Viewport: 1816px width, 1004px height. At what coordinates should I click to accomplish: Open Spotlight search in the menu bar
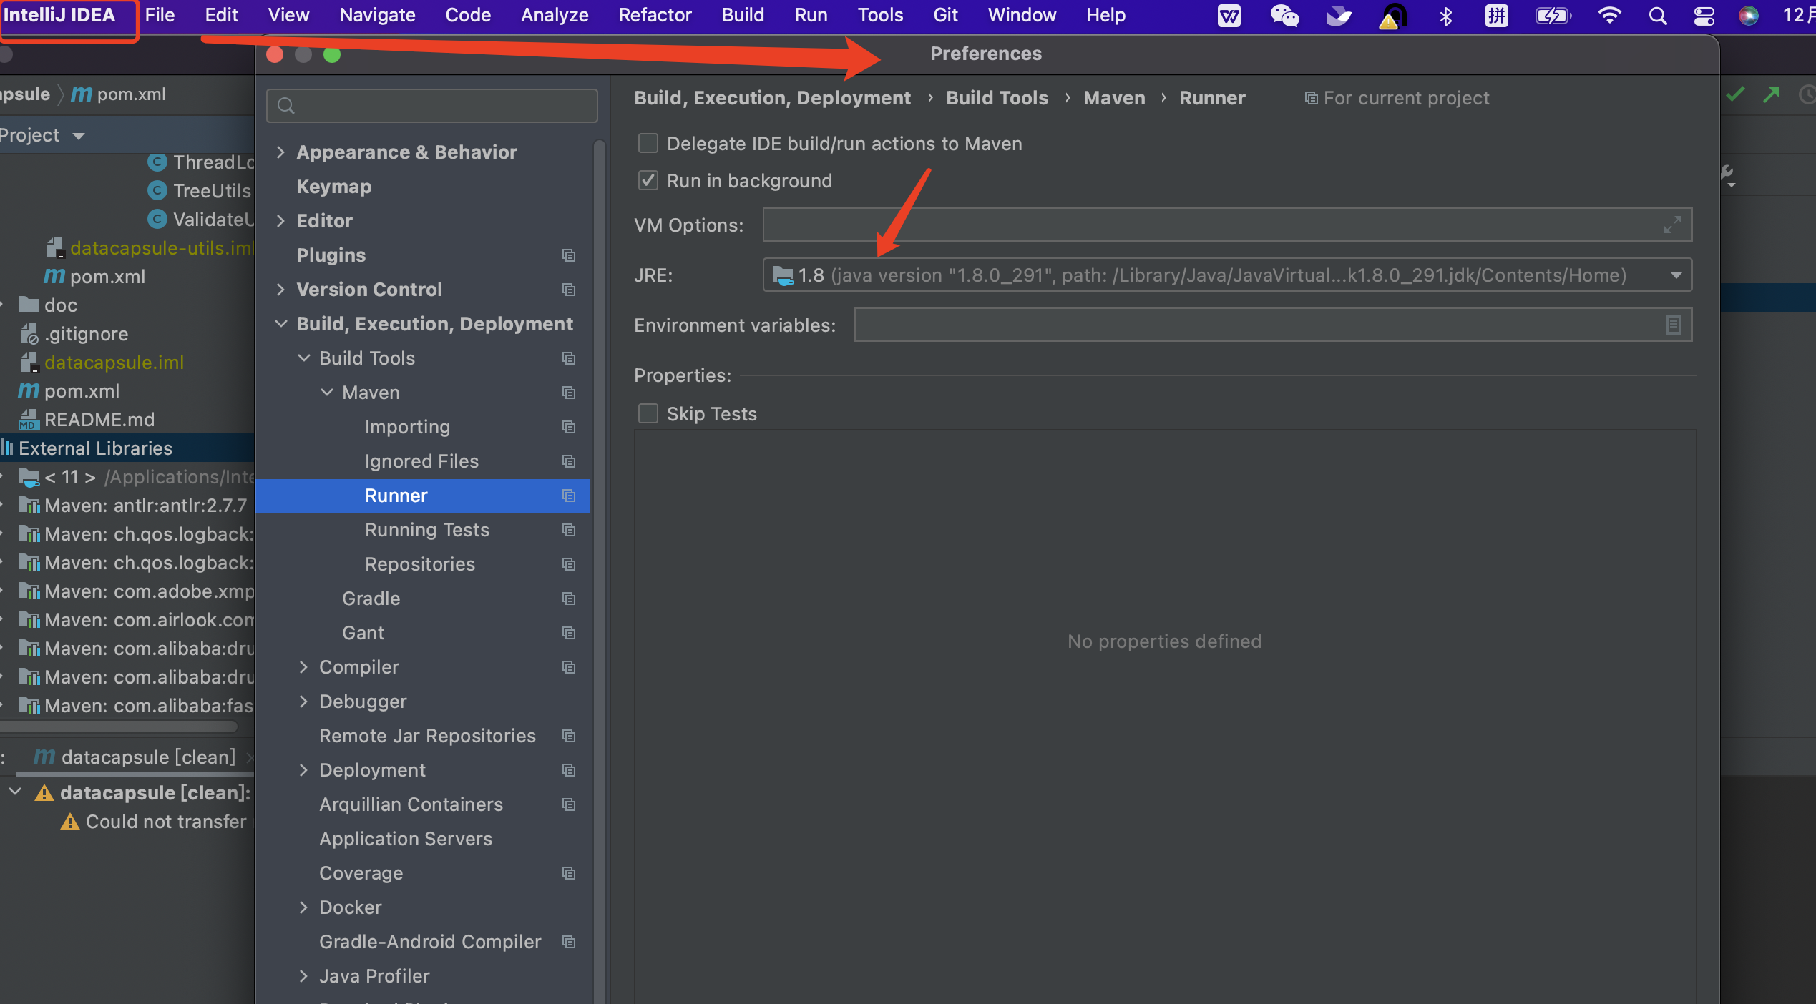pos(1657,15)
